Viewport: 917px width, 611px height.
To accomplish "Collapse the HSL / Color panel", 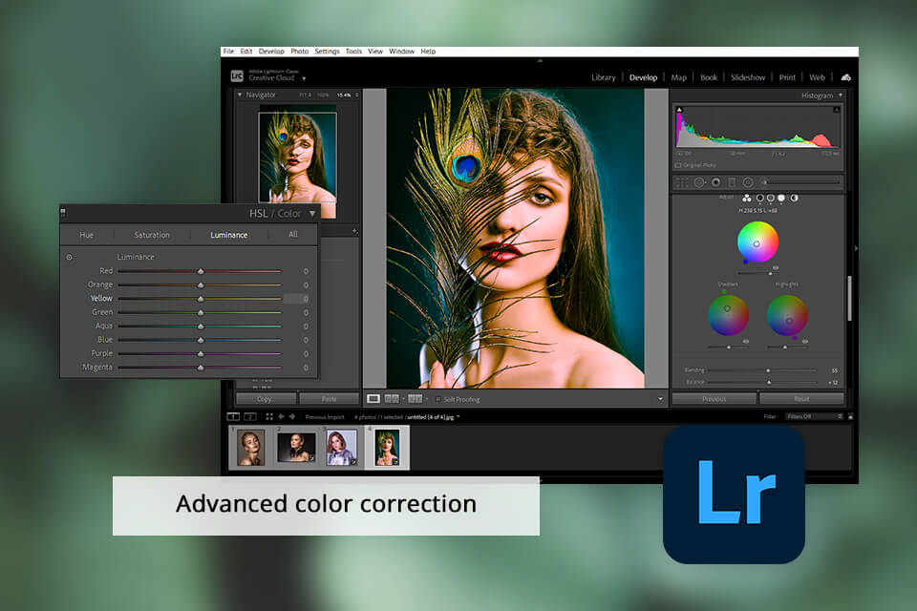I will point(312,214).
